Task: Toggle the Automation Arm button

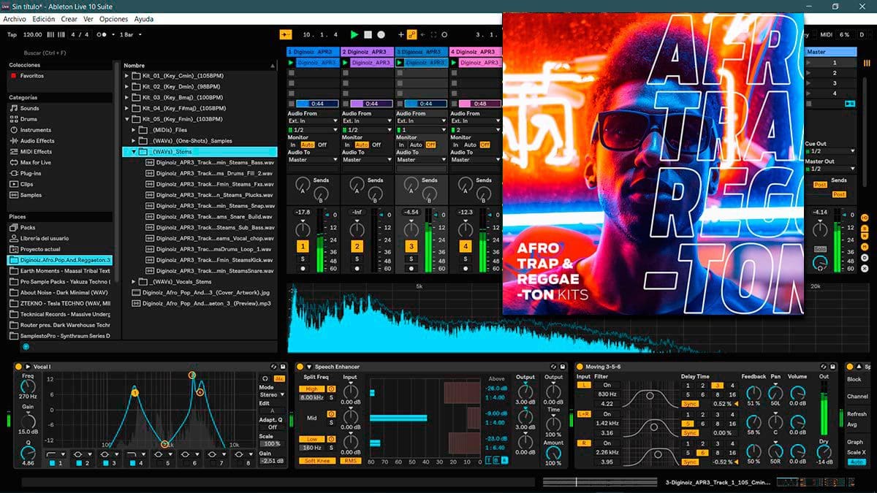Action: click(x=412, y=34)
